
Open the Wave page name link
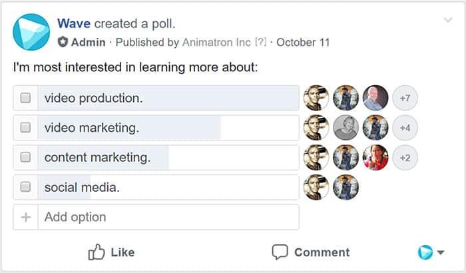tap(74, 24)
